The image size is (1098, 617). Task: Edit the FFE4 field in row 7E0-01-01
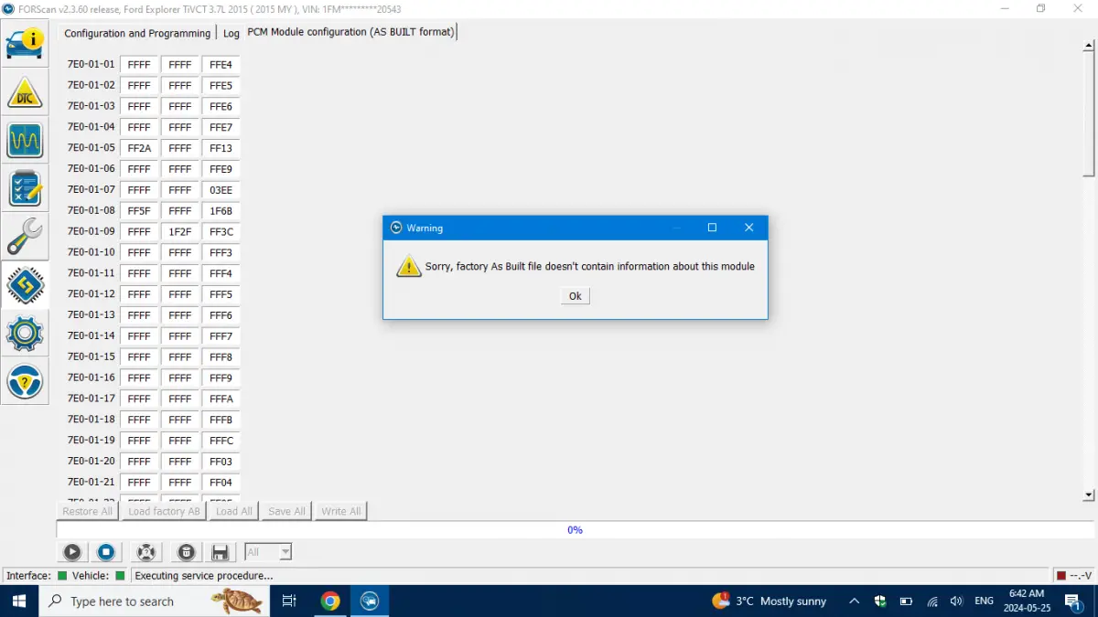(x=221, y=65)
